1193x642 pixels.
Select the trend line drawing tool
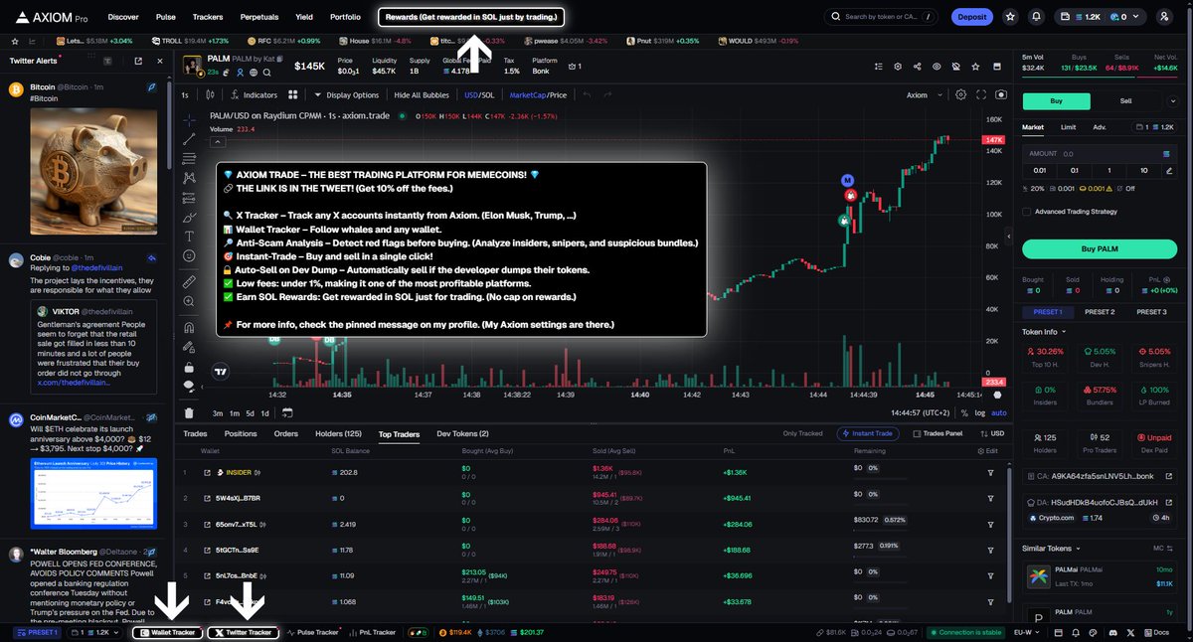tap(189, 139)
